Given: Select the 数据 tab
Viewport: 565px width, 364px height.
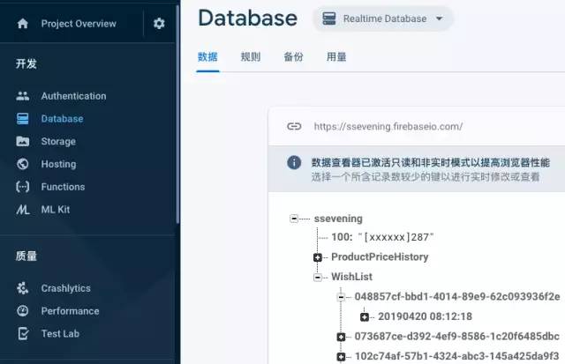Looking at the screenshot, I should point(207,56).
